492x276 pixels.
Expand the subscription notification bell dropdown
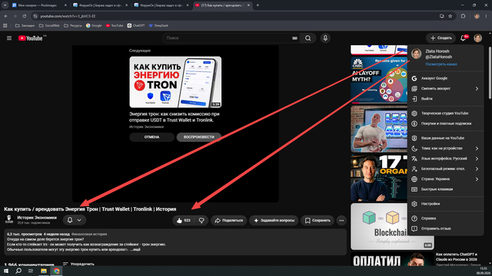[x=75, y=220]
